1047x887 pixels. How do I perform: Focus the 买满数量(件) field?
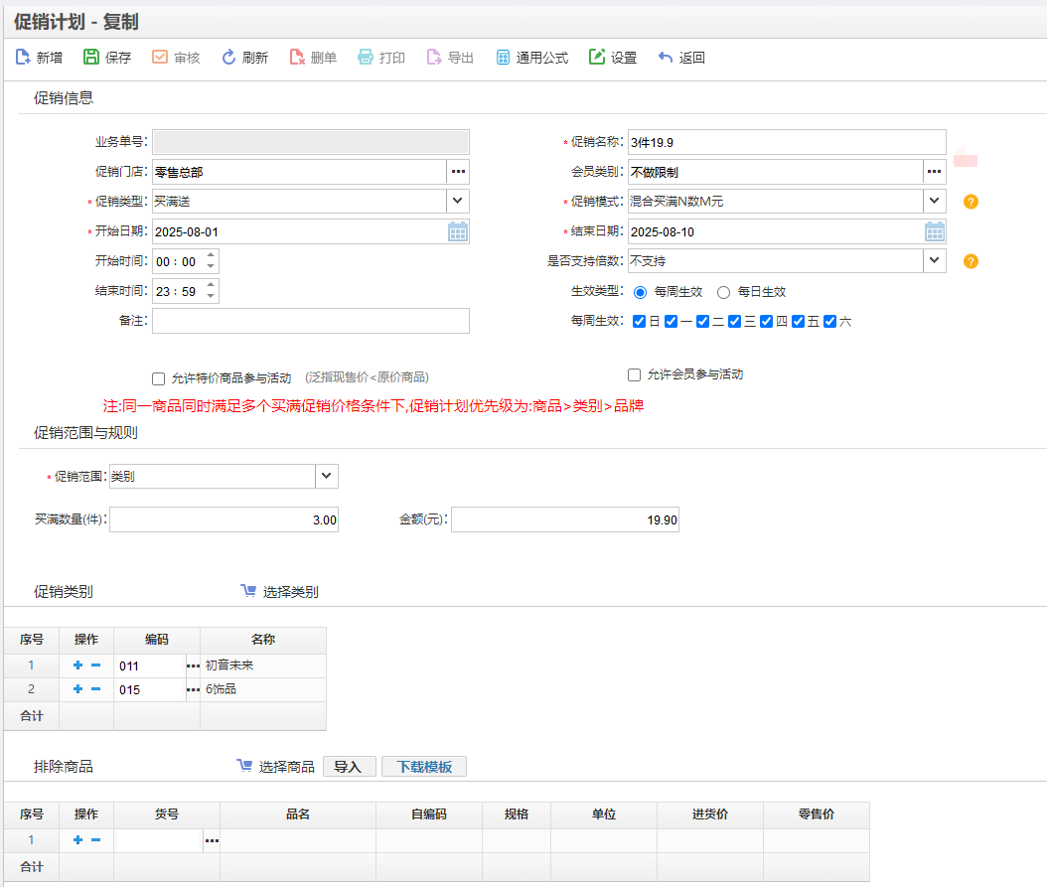pos(224,519)
